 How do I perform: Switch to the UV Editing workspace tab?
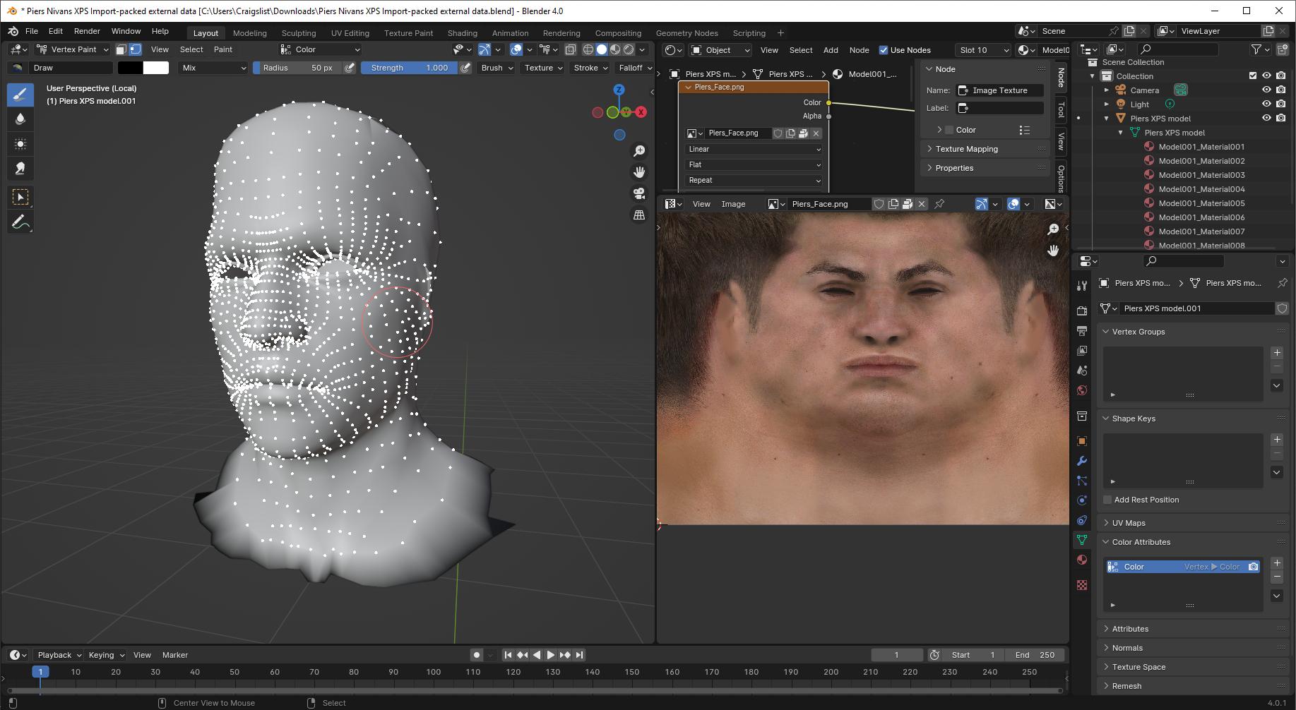pyautogui.click(x=350, y=33)
